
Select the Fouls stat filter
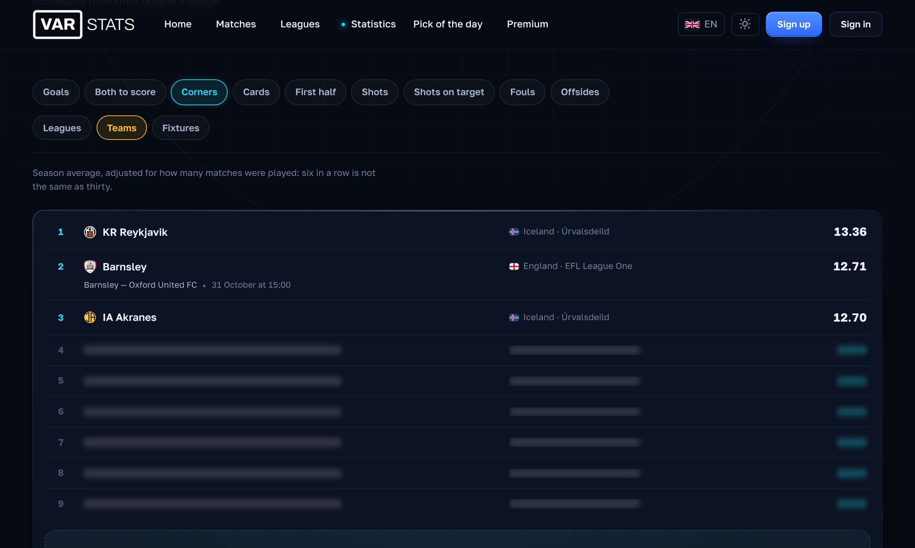pos(522,92)
